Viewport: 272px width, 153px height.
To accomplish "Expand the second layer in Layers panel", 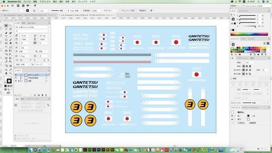I will click(23, 78).
